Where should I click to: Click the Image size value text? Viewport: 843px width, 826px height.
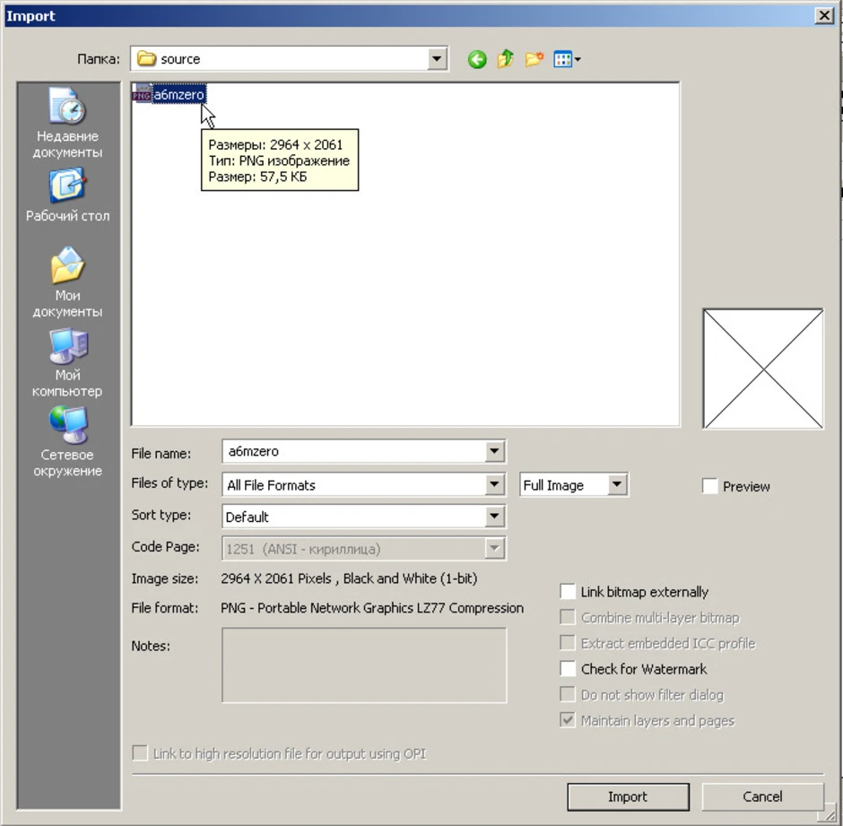[349, 578]
